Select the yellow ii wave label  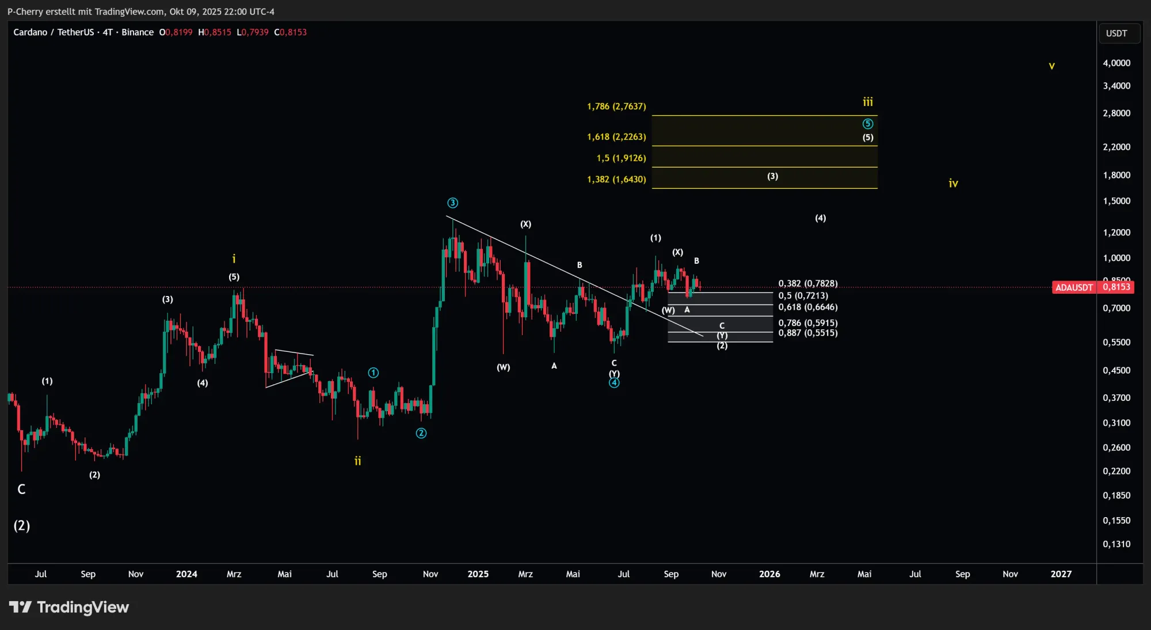click(x=357, y=461)
